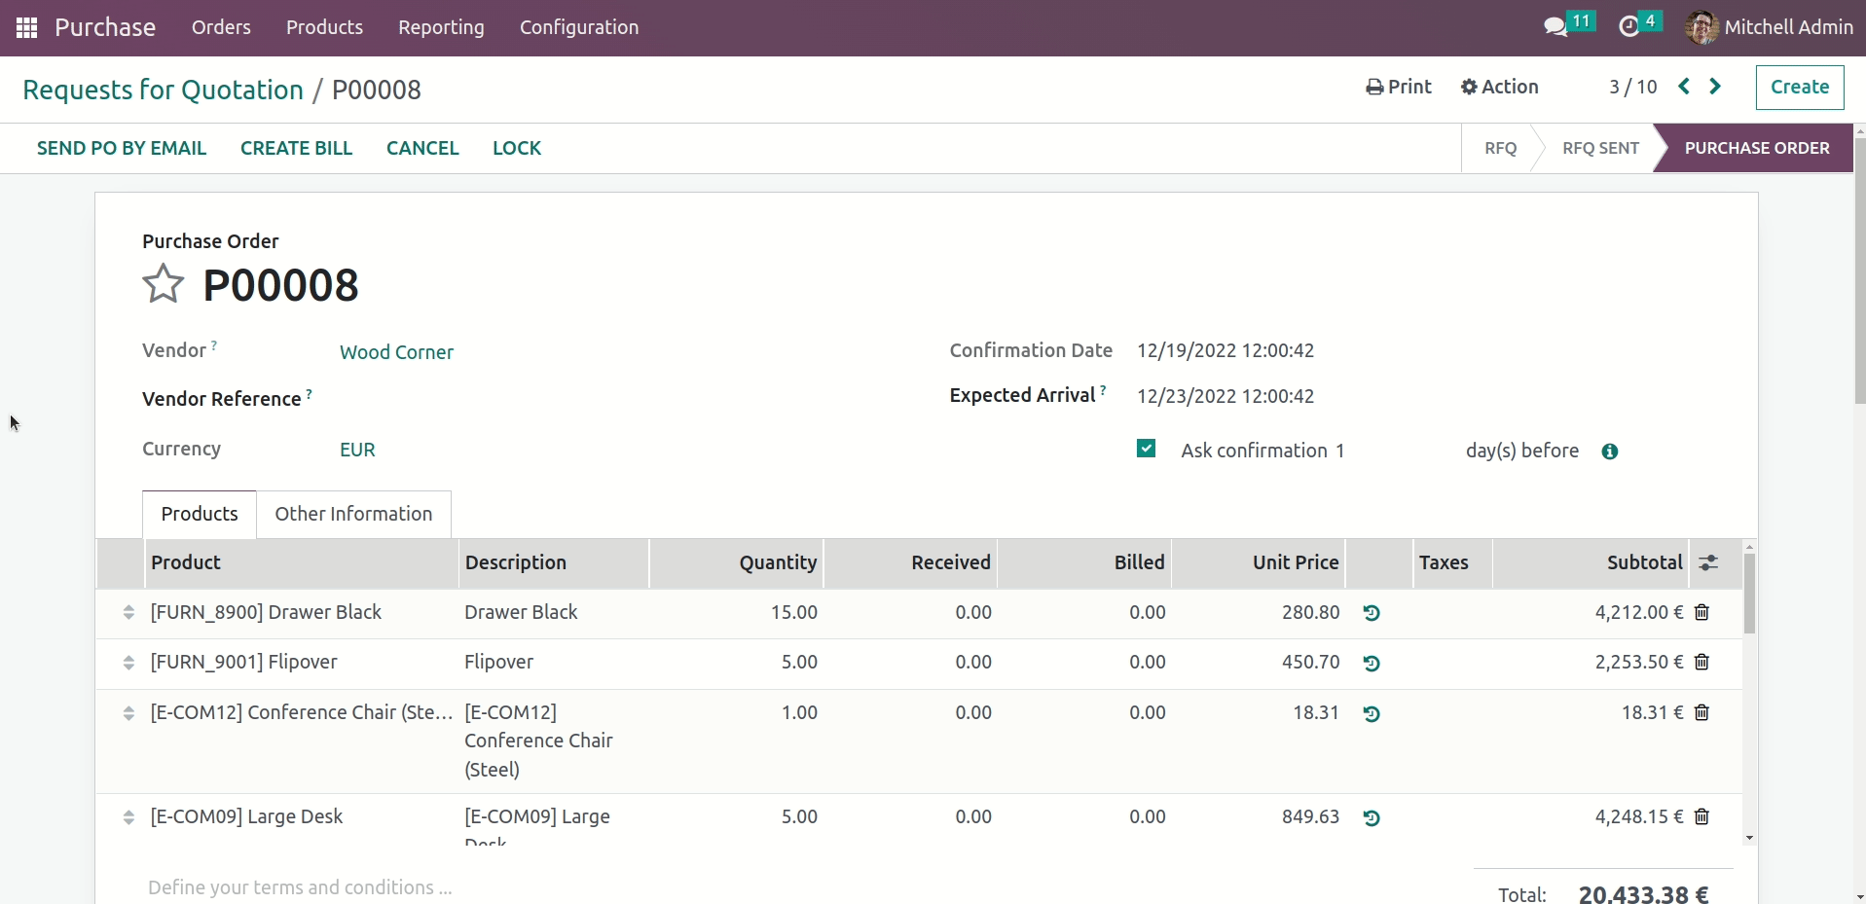
Task: Open the Reporting menu
Action: 441,27
